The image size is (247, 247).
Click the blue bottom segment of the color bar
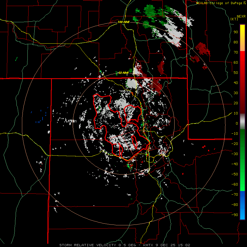pyautogui.click(x=242, y=205)
